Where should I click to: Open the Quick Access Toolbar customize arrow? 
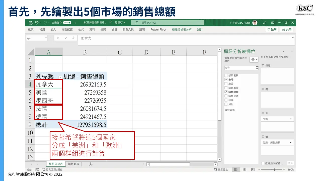click(x=75, y=23)
